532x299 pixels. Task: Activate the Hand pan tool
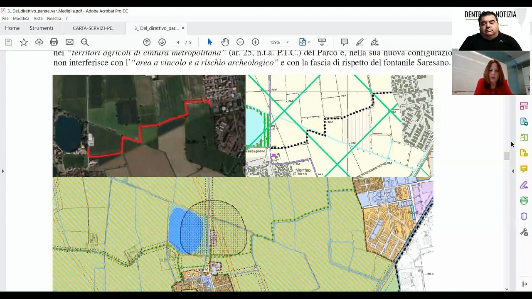point(225,42)
